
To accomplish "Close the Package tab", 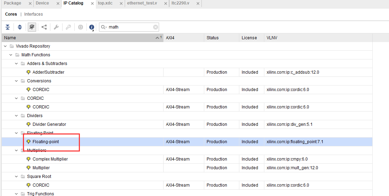I will pyautogui.click(x=30, y=3).
